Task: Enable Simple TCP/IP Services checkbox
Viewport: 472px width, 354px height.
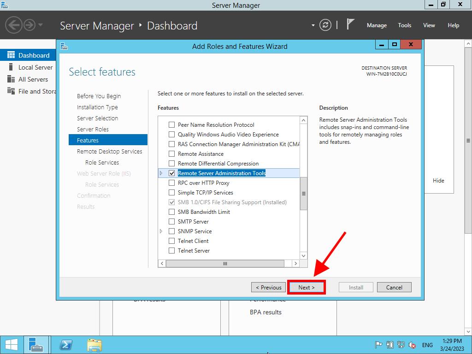Action: coord(171,192)
